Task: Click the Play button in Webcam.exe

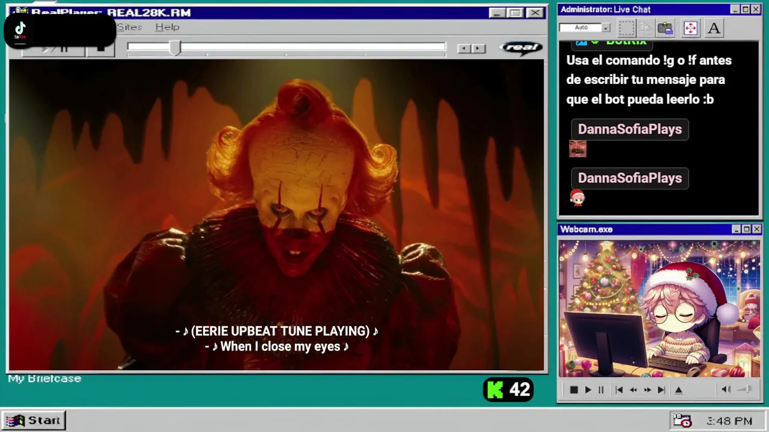Action: tap(588, 390)
